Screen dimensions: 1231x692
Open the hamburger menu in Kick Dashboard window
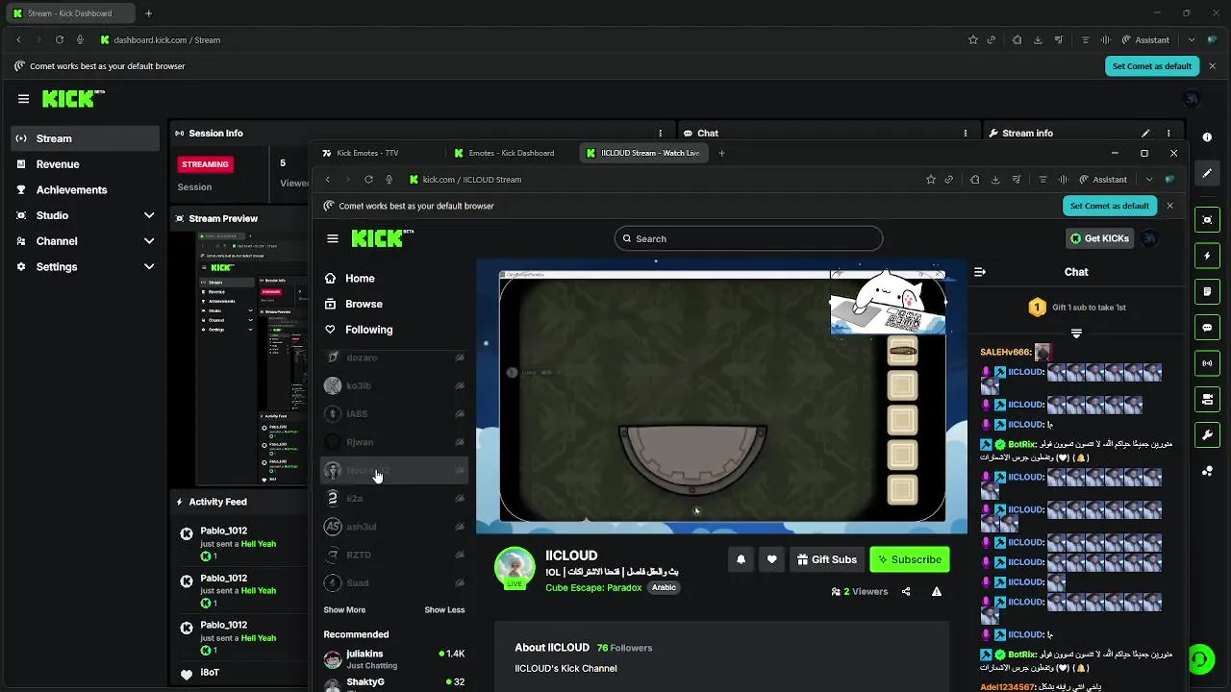(x=23, y=99)
